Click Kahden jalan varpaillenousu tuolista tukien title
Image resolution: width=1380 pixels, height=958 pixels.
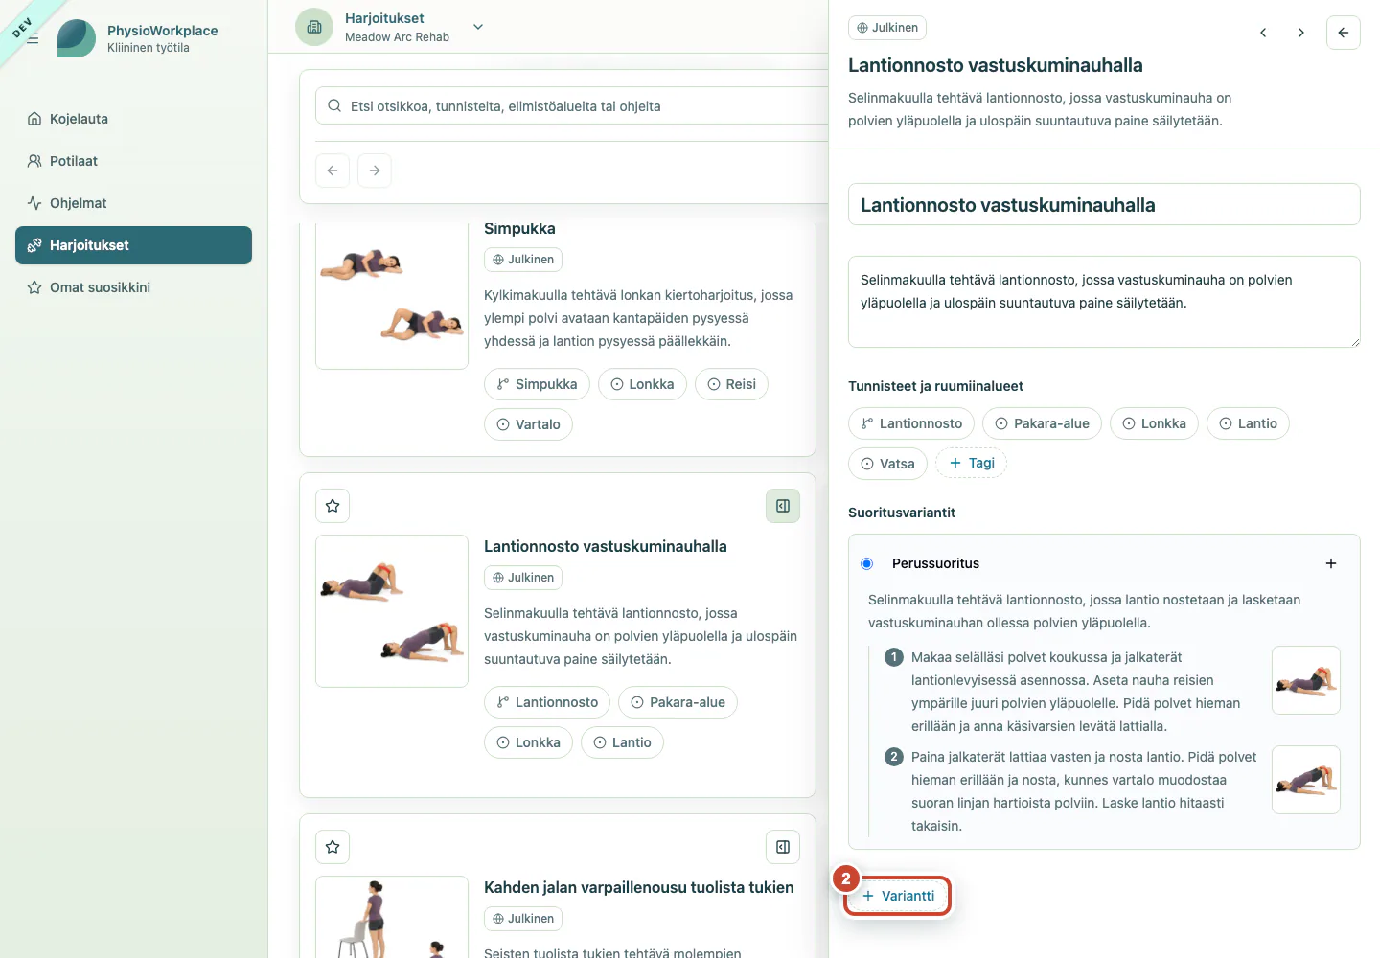tap(639, 887)
